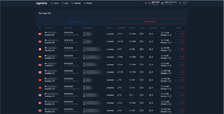Click the subscription calendar icon

pos(162,3)
